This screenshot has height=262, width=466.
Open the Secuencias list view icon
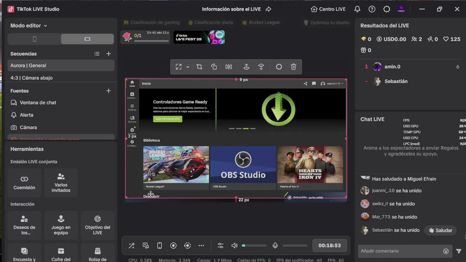click(97, 54)
